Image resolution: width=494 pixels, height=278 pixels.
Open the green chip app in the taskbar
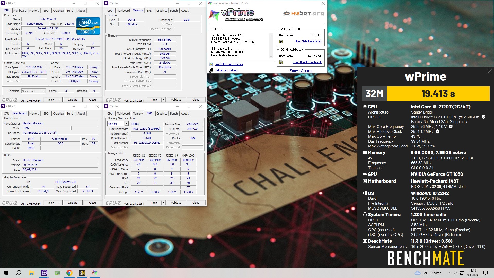[x=57, y=273]
